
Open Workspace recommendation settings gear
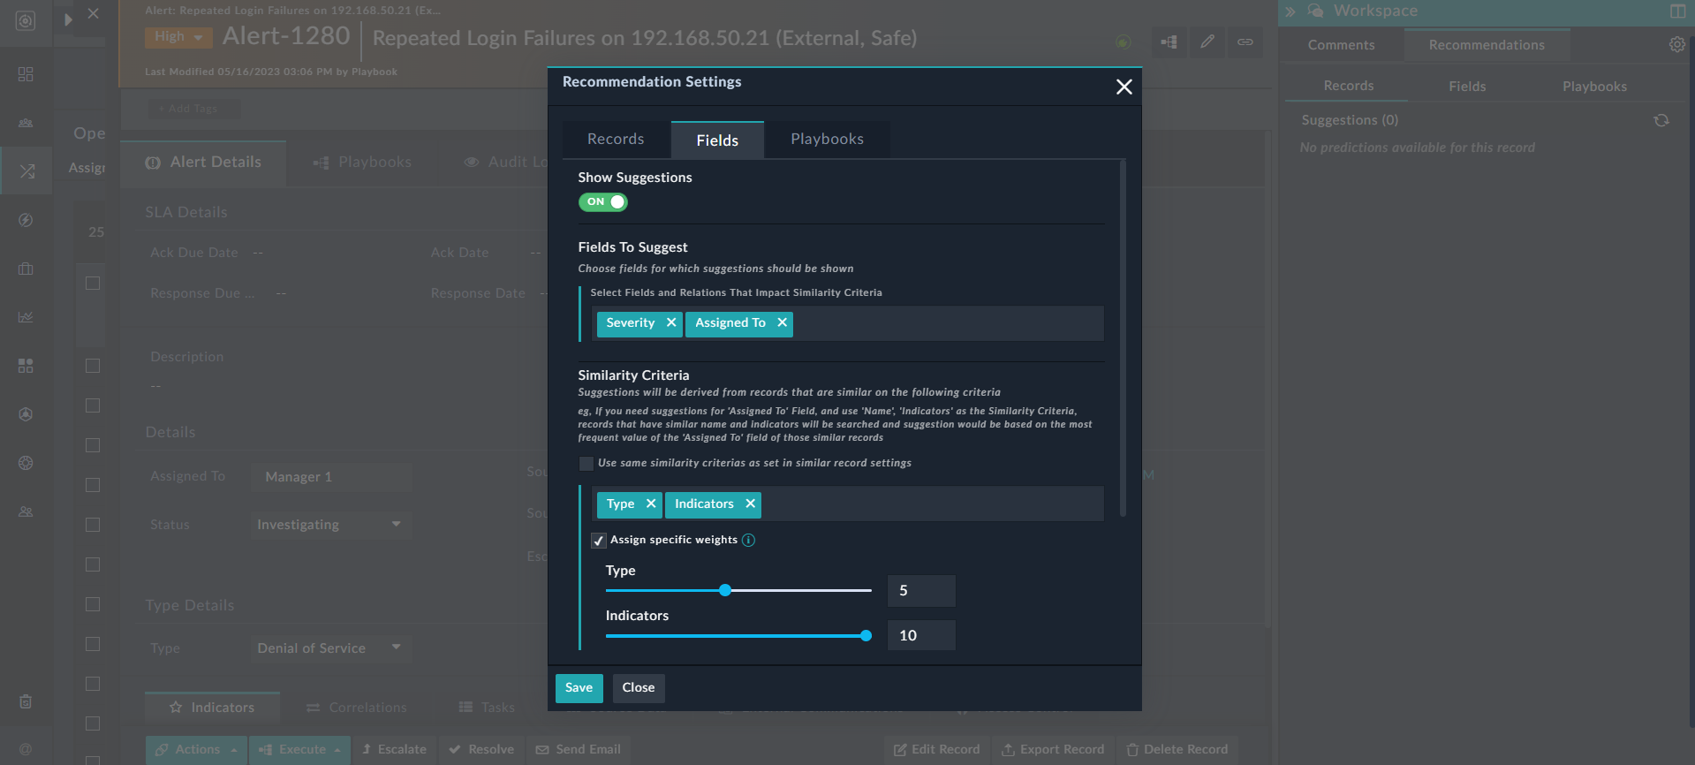[x=1676, y=44]
